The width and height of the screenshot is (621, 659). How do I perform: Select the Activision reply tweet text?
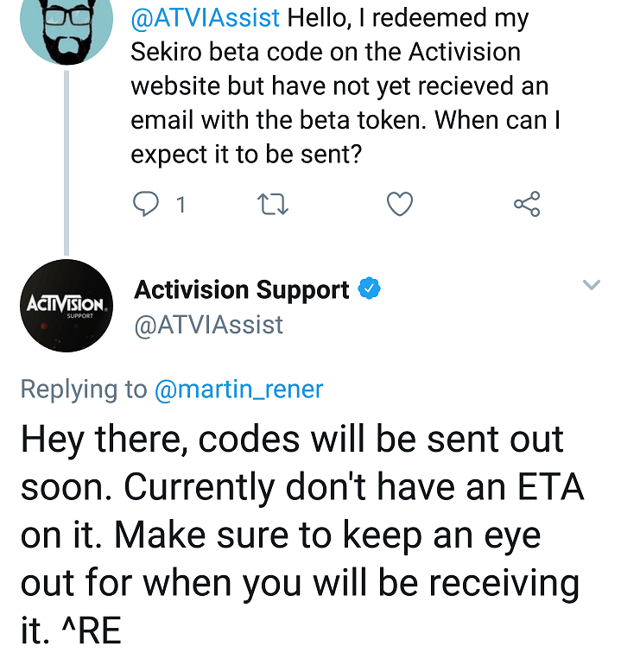click(x=302, y=535)
